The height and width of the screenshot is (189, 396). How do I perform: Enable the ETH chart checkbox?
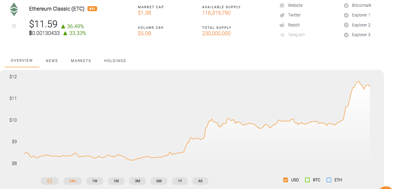(329, 180)
